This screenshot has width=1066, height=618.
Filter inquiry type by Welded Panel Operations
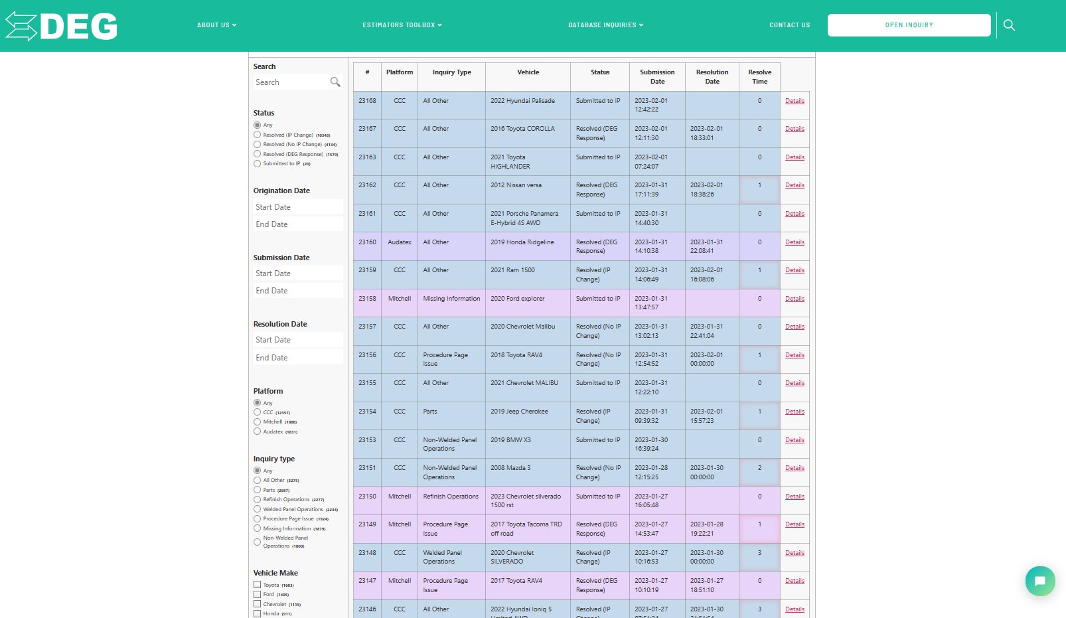pyautogui.click(x=257, y=509)
